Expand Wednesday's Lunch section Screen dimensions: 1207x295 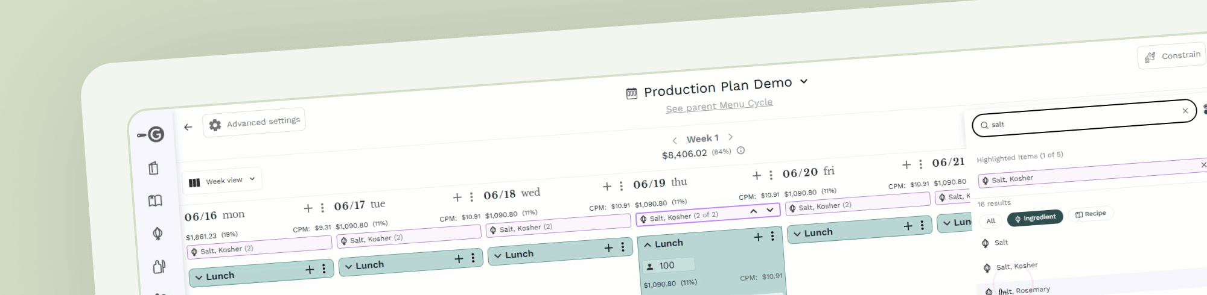tap(498, 256)
